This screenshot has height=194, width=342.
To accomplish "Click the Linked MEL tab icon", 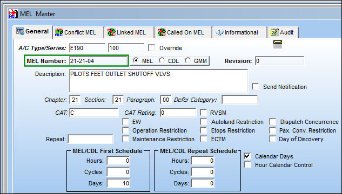I will 111,32.
